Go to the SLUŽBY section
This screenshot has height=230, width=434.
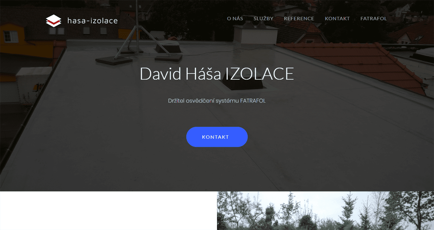(263, 19)
